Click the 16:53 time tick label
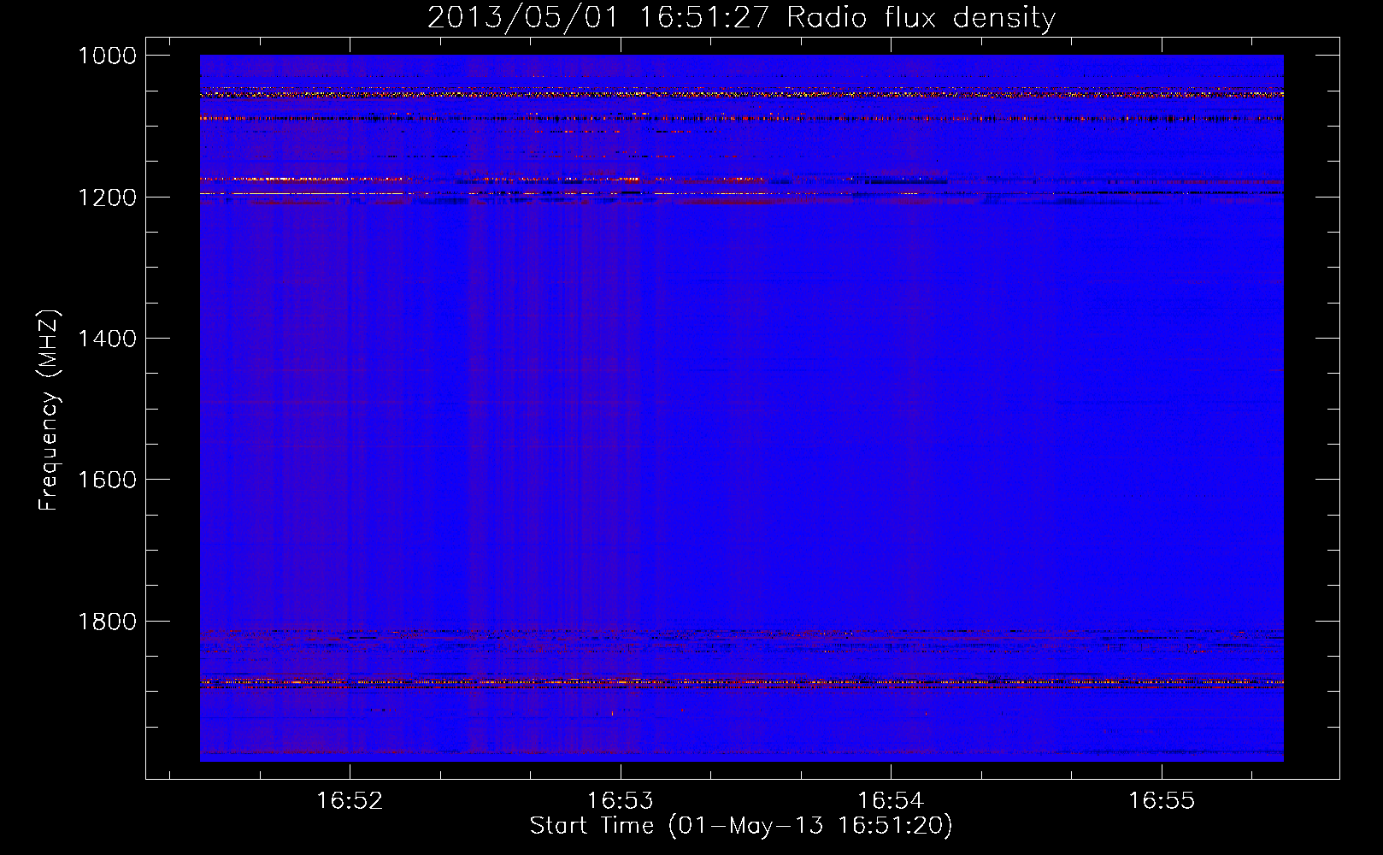Viewport: 1383px width, 855px height. coord(620,801)
